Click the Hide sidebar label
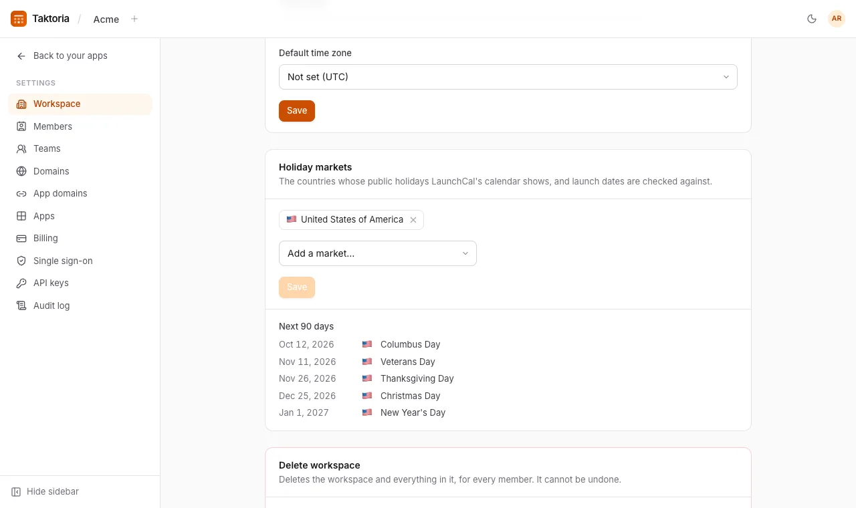This screenshot has height=508, width=856. click(x=53, y=492)
